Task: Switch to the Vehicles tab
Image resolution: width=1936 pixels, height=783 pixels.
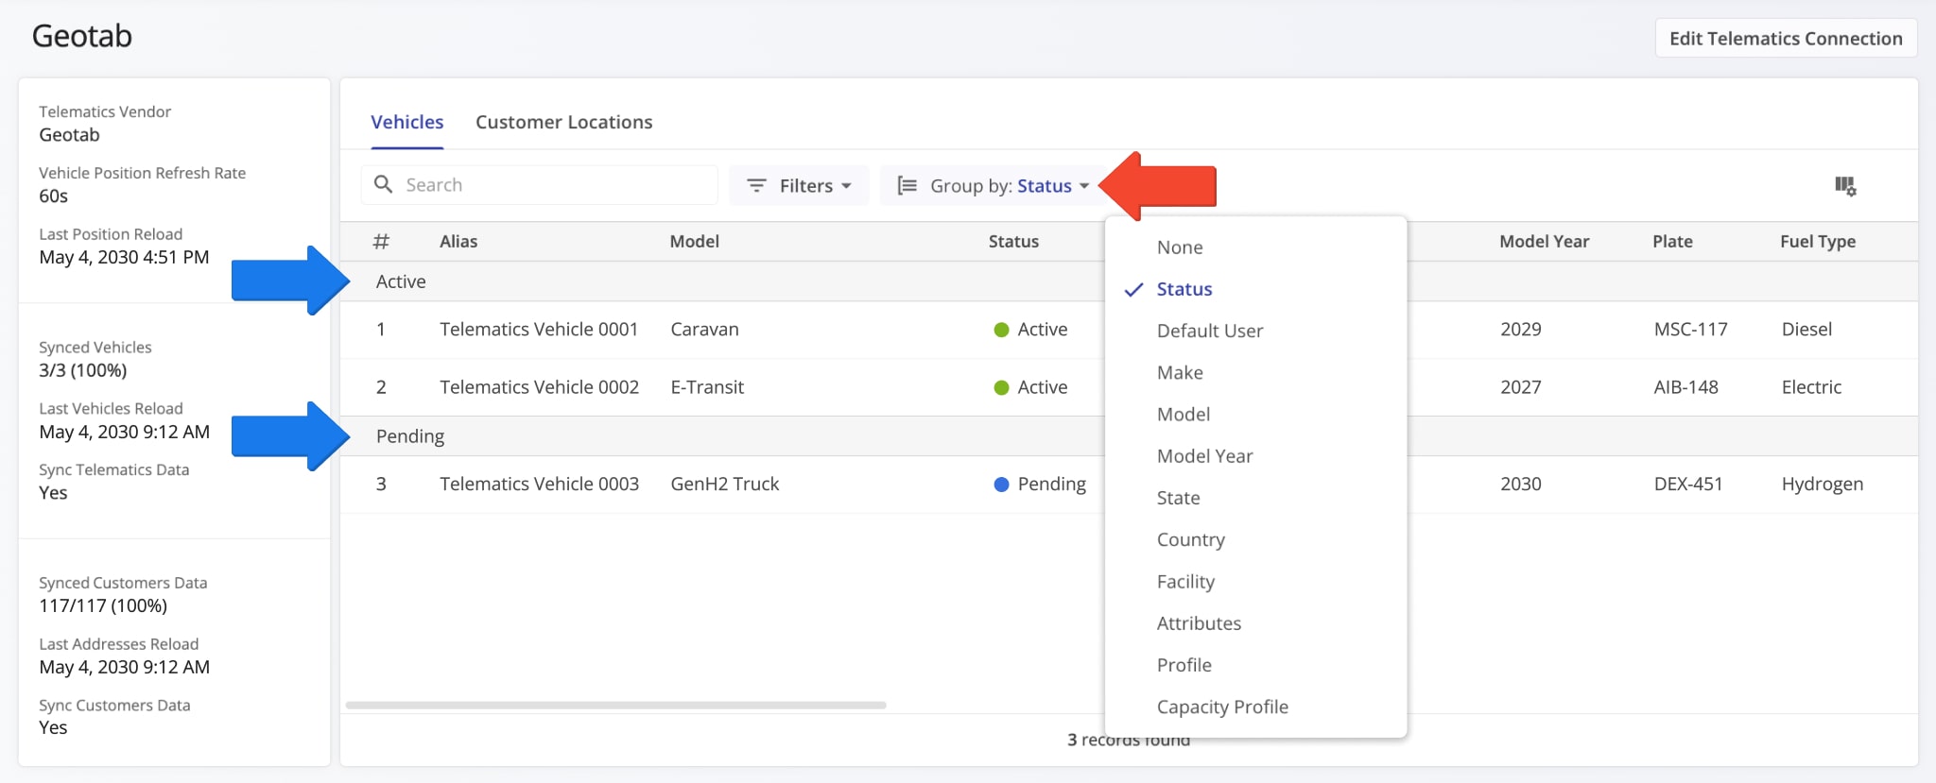Action: [406, 122]
